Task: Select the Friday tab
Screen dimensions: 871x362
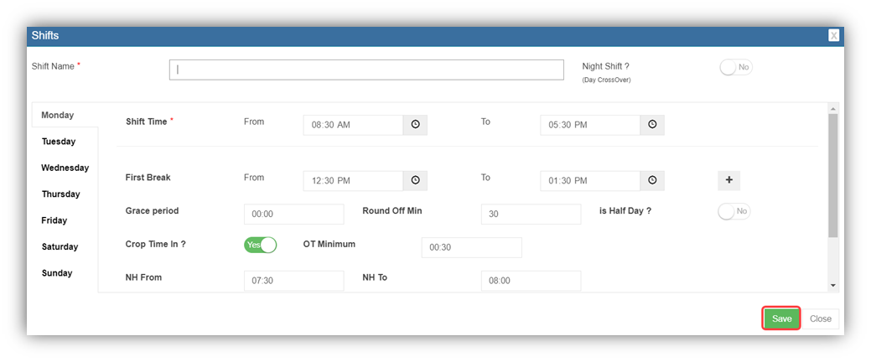Action: (x=54, y=220)
